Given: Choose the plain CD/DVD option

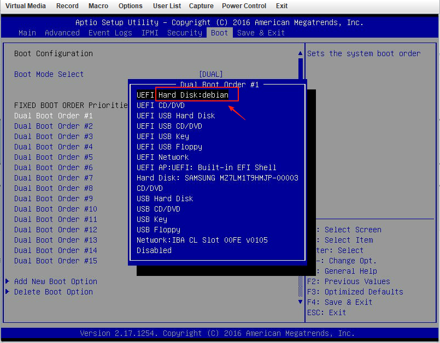Looking at the screenshot, I should coord(150,188).
